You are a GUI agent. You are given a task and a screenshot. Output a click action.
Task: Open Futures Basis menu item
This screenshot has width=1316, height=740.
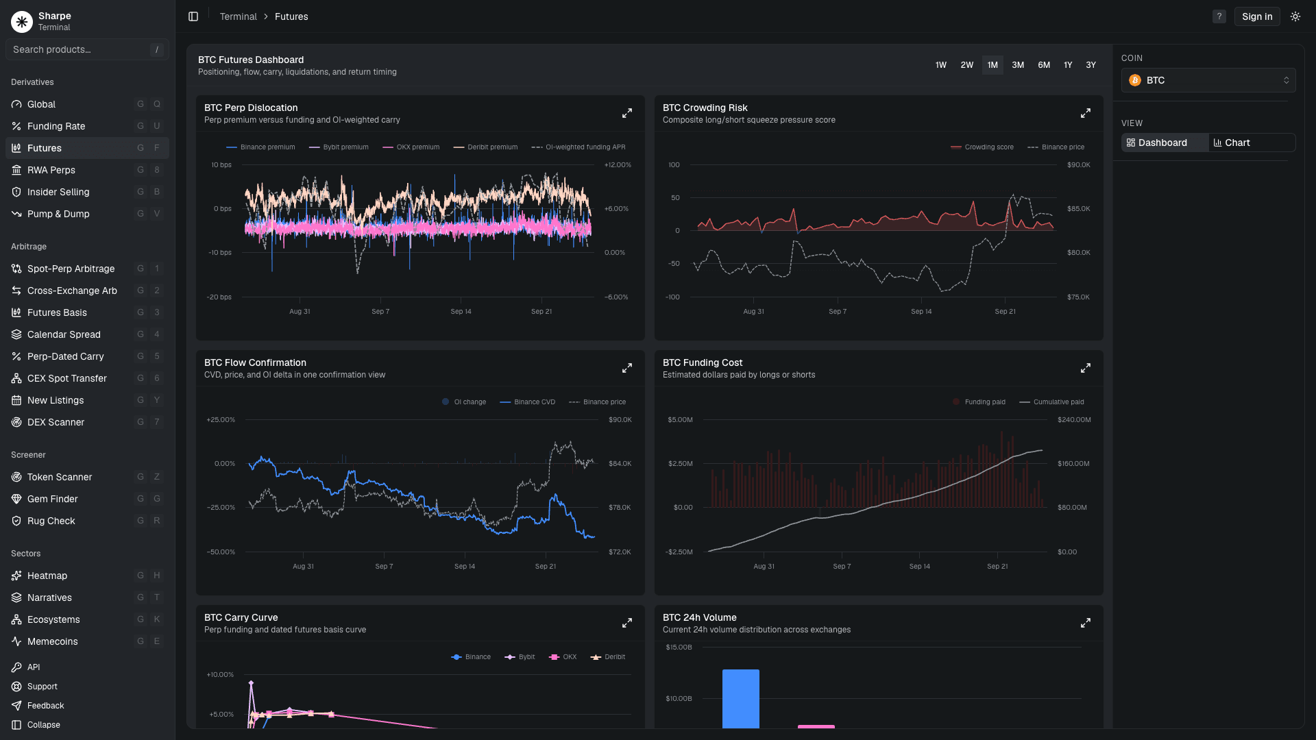87,312
